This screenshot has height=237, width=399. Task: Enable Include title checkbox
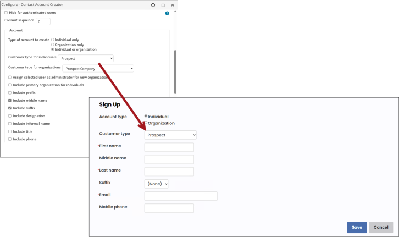(x=10, y=131)
